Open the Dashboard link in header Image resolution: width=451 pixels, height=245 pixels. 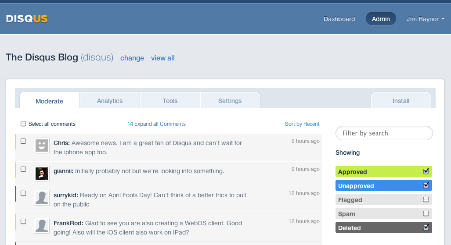pos(339,19)
